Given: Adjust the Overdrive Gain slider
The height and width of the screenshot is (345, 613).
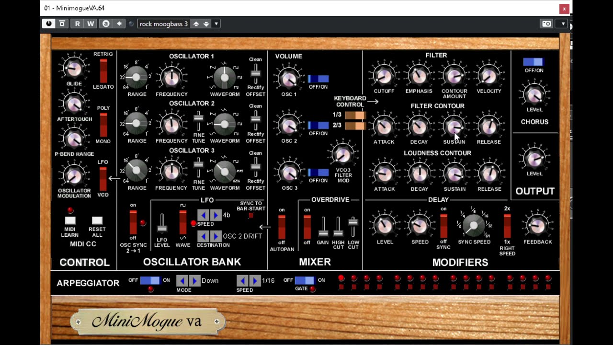Looking at the screenshot, I should tap(323, 227).
